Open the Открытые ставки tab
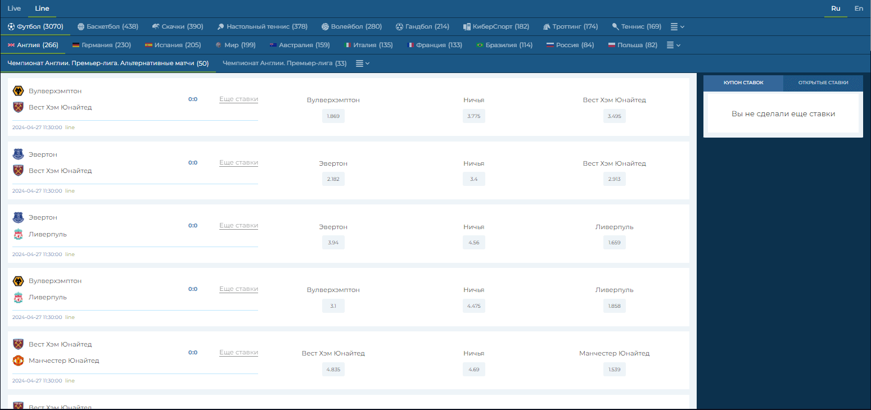This screenshot has width=871, height=410. pos(823,83)
